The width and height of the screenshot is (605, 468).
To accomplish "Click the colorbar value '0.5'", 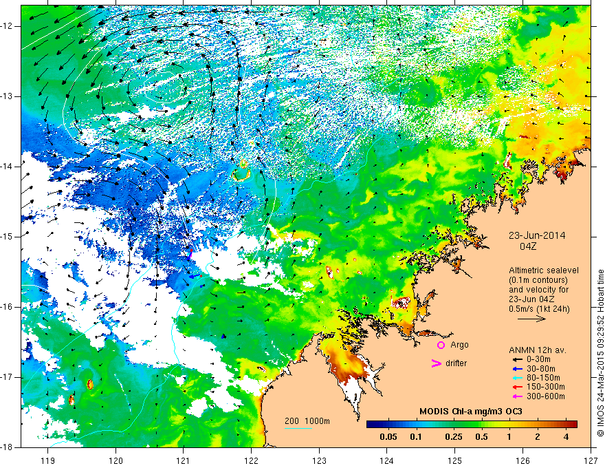I will [x=481, y=437].
